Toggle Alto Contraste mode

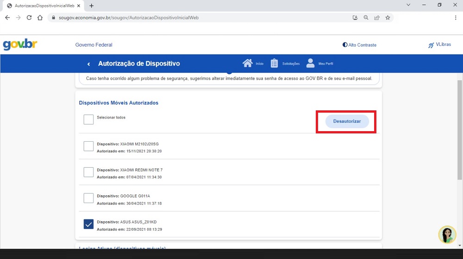click(x=359, y=45)
